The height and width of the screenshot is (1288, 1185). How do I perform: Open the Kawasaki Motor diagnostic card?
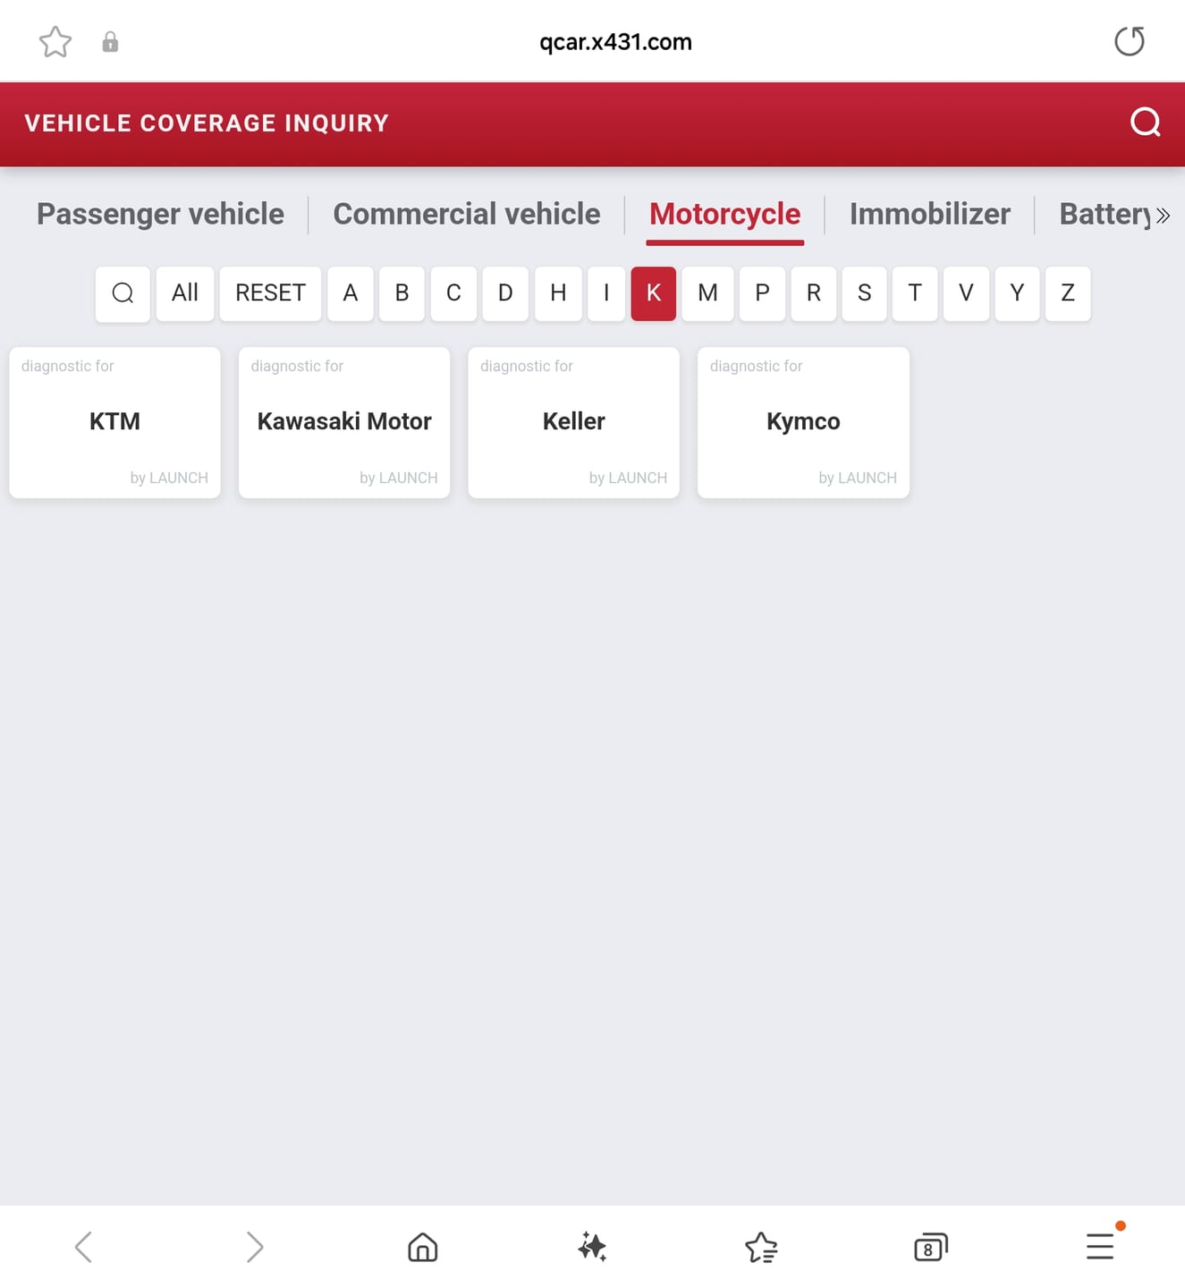344,422
